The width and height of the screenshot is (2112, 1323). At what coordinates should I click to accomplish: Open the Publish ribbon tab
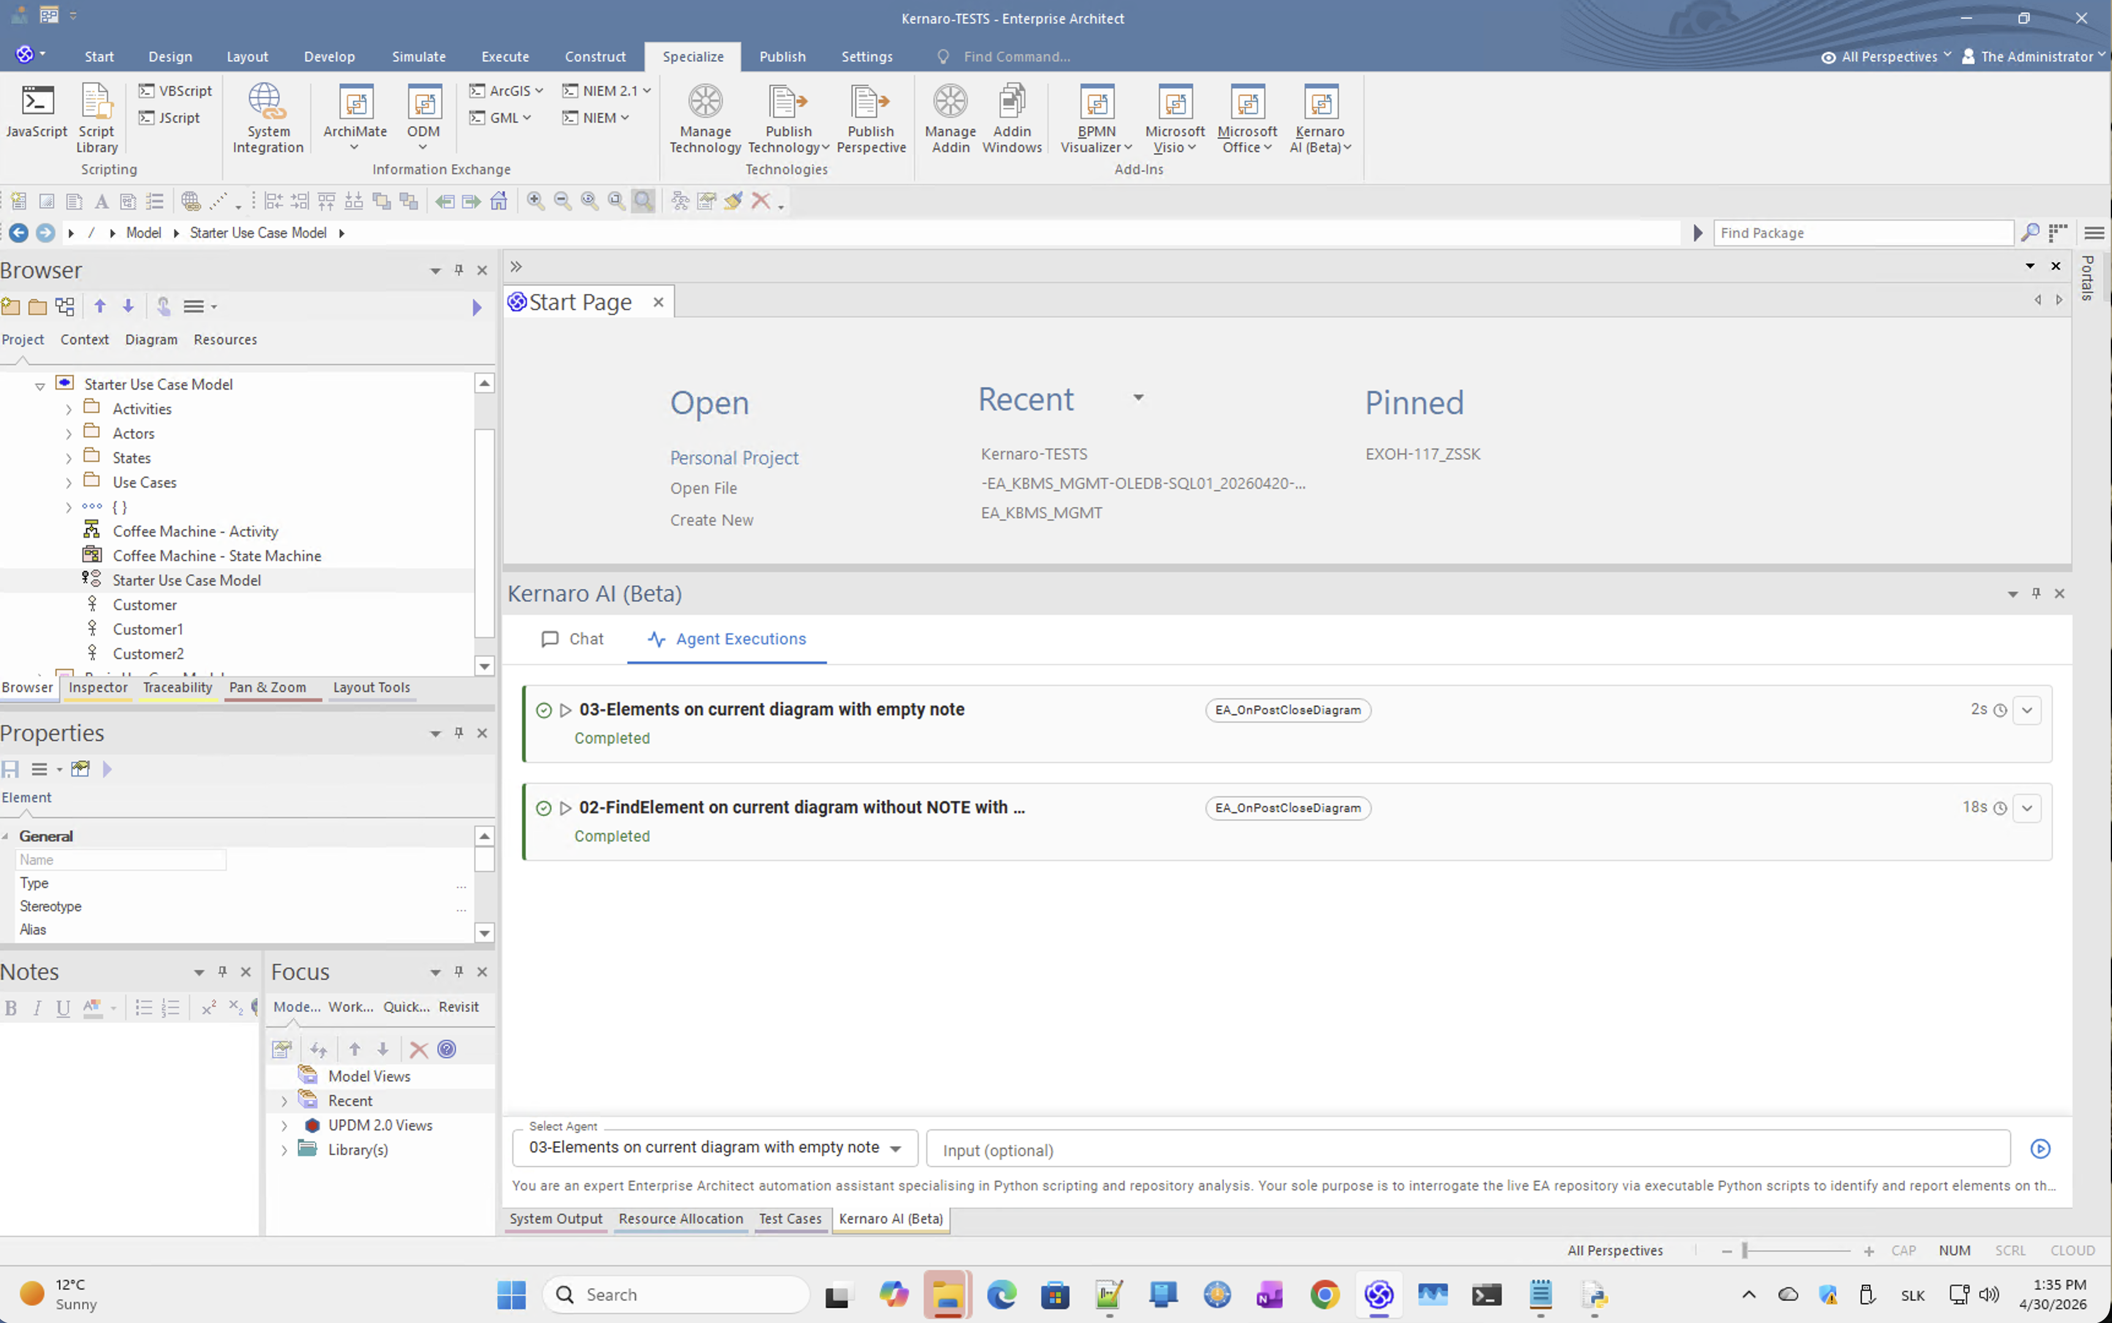(x=782, y=57)
